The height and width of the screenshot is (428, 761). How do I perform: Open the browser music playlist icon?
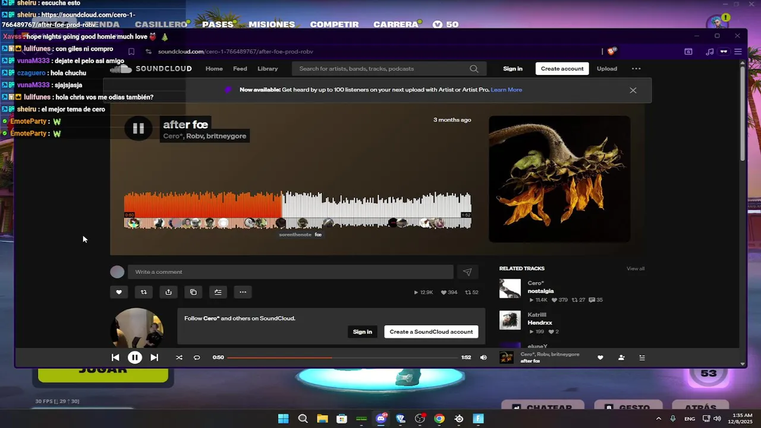pos(709,52)
